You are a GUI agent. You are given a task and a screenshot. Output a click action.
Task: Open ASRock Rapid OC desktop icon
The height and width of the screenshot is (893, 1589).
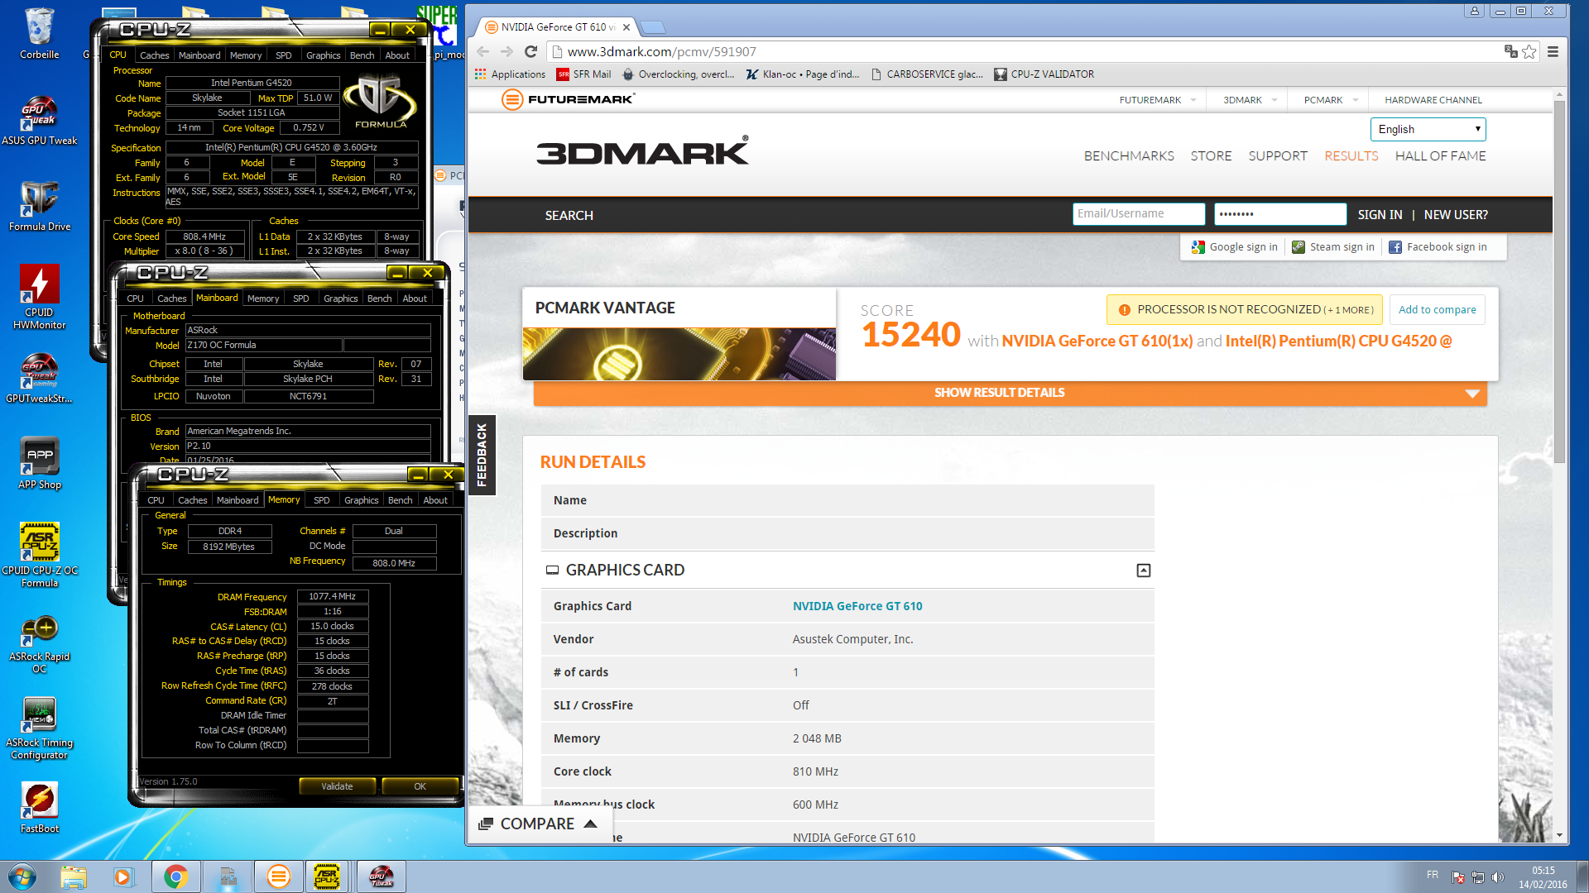[x=39, y=645]
